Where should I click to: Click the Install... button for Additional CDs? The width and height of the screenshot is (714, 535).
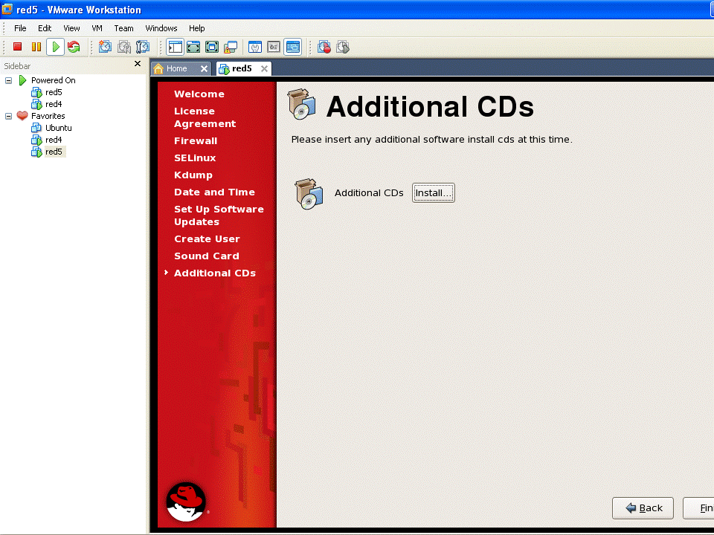(434, 193)
